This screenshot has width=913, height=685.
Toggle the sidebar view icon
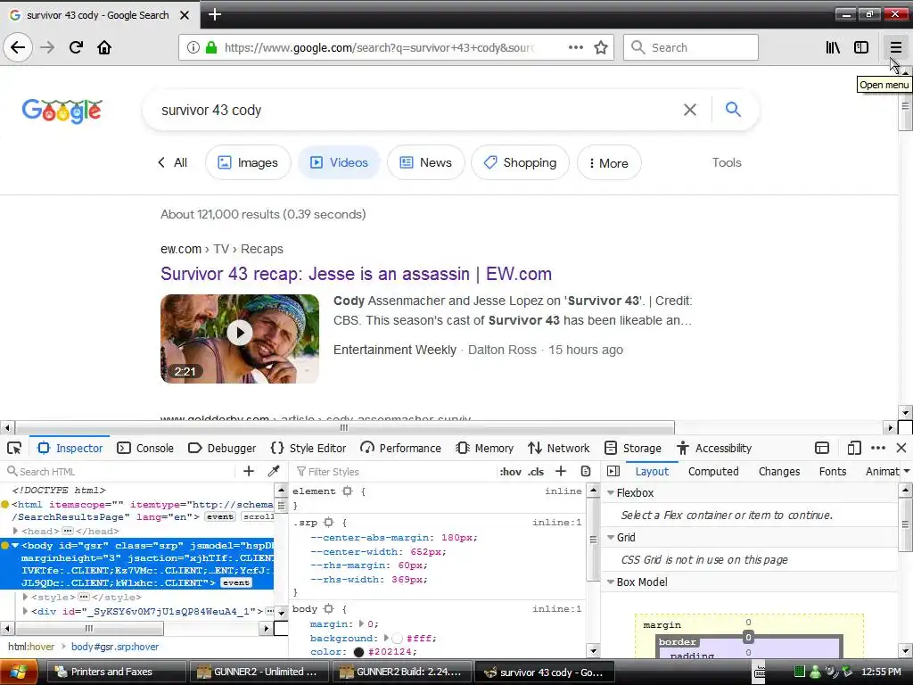point(861,47)
